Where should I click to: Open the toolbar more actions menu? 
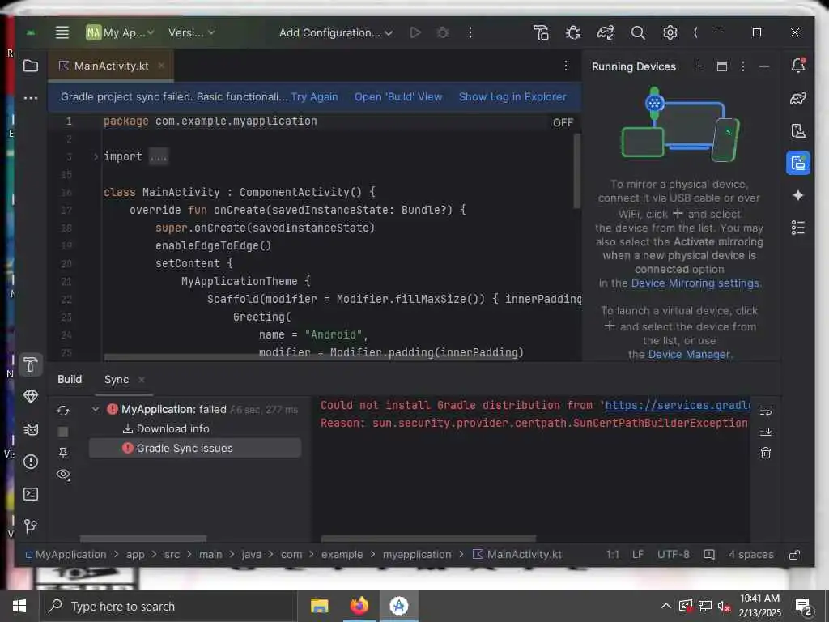point(470,32)
